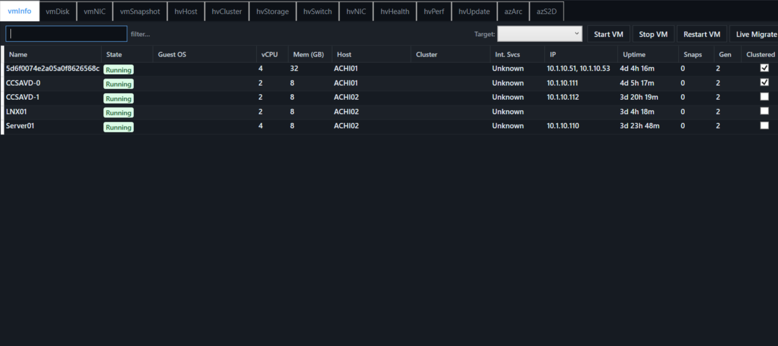Switch to the vmDisk tab
Screen dimensions: 778x346
click(x=58, y=11)
